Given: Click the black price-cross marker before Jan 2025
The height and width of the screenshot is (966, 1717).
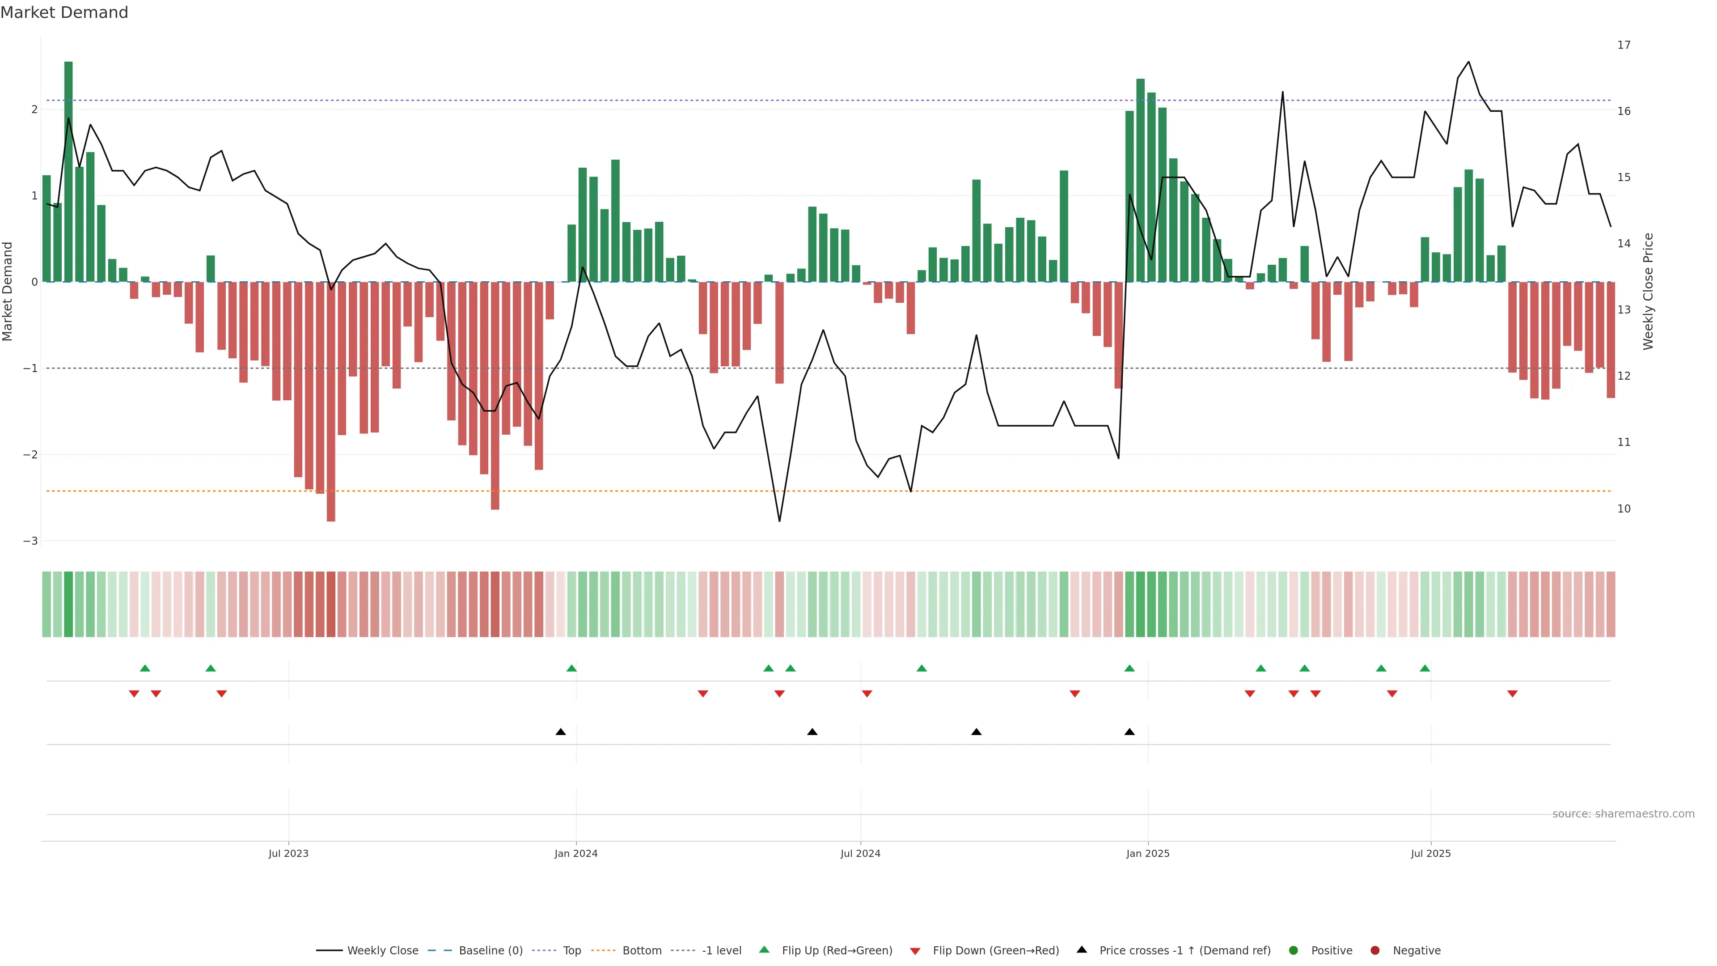Looking at the screenshot, I should [x=1129, y=732].
